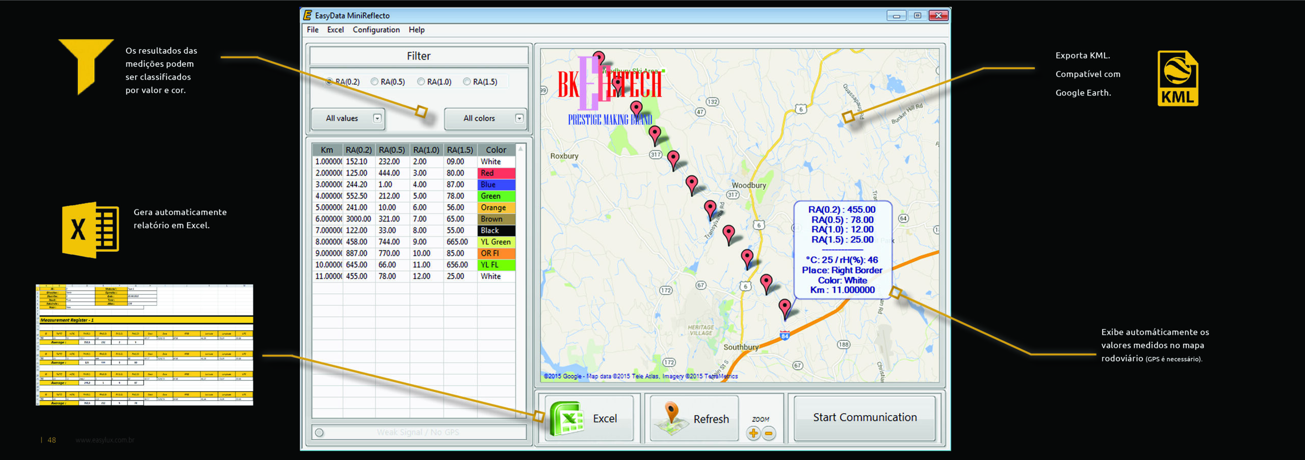Image resolution: width=1305 pixels, height=460 pixels.
Task: Select the RA(1.0) radio button
Action: click(421, 82)
